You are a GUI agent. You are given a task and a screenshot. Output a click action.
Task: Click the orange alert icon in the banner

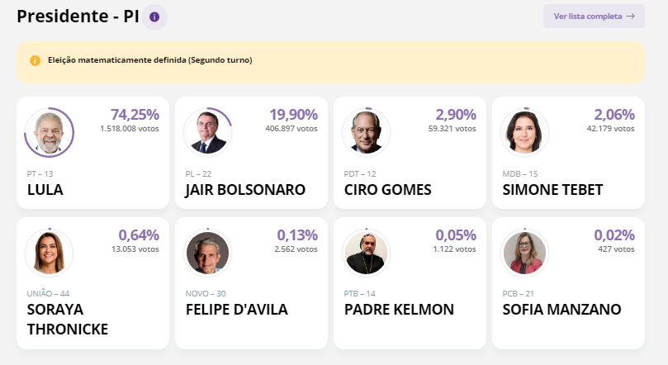point(35,60)
